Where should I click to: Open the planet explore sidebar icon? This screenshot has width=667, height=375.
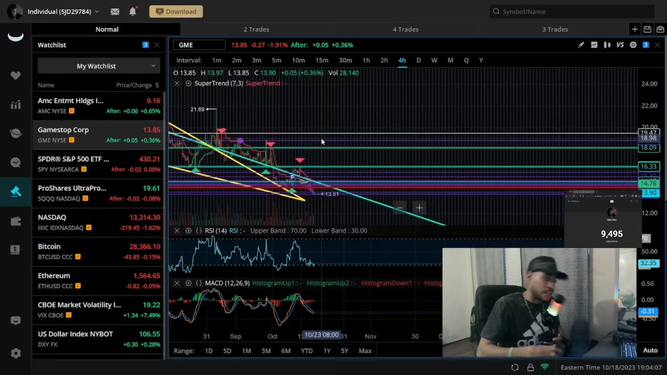(x=16, y=134)
